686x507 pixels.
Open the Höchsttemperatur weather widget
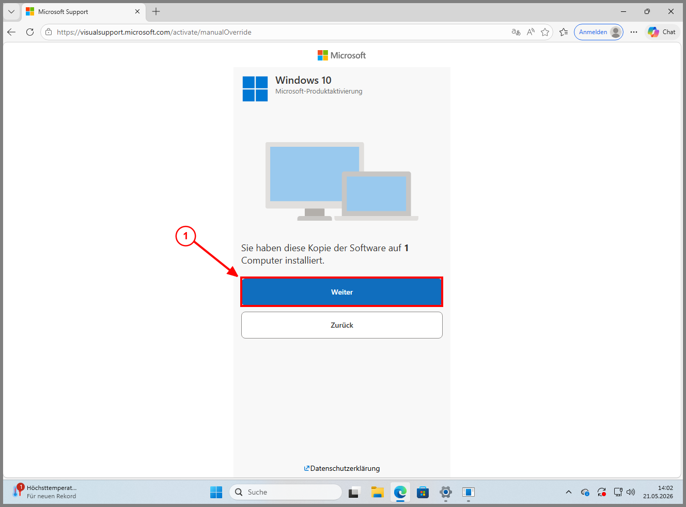point(45,492)
